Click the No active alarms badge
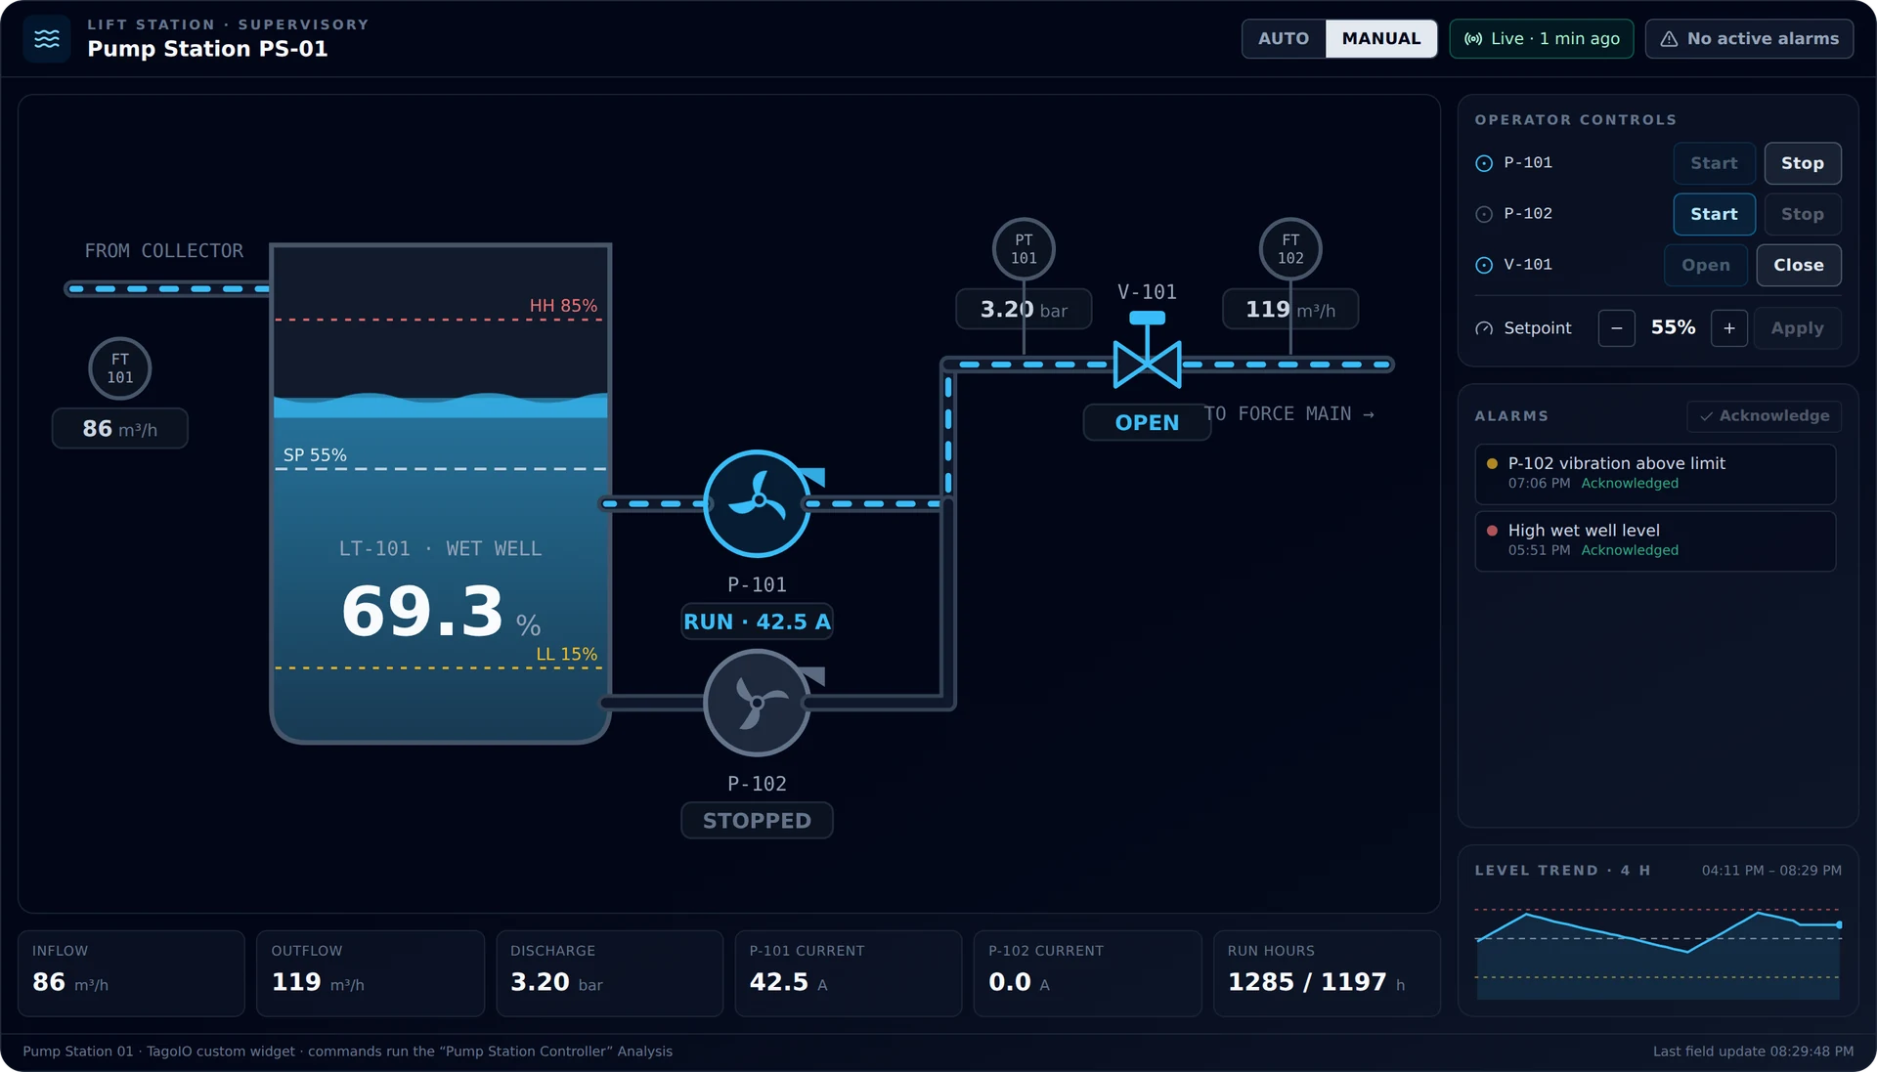Screen dimensions: 1877x1072 point(1749,39)
